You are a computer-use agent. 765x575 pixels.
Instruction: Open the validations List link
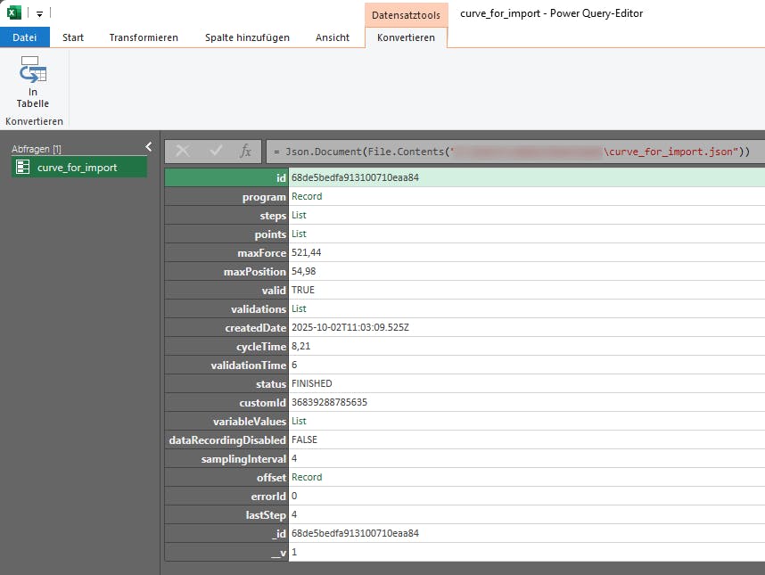tap(299, 308)
